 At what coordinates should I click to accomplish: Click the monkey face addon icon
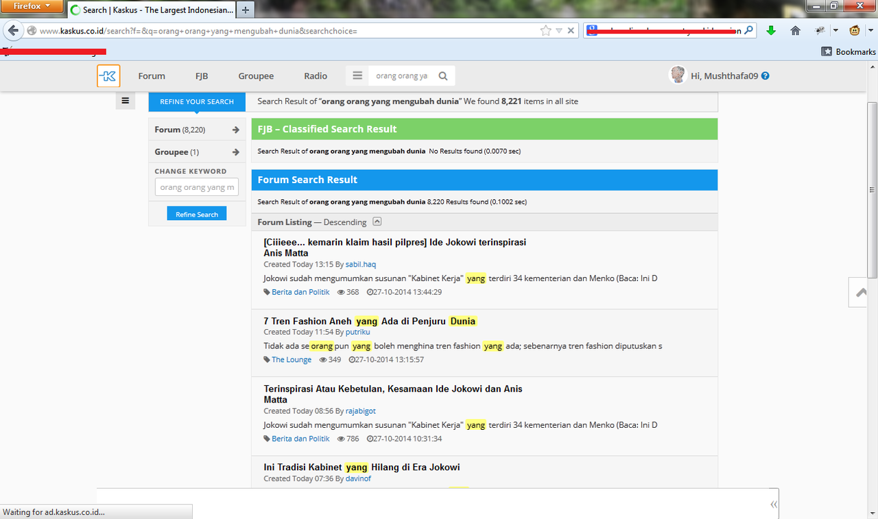tap(855, 30)
